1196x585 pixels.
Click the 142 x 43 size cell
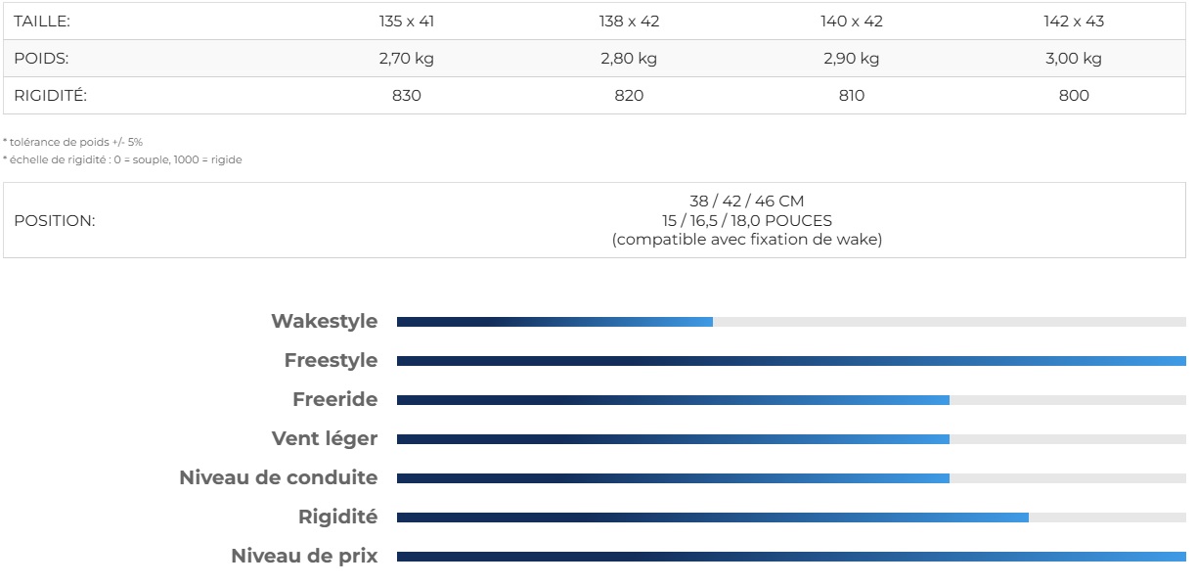tap(1073, 21)
